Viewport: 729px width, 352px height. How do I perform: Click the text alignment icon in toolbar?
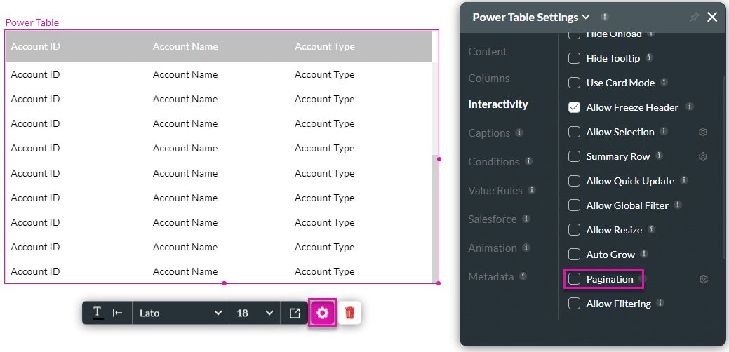(x=118, y=313)
